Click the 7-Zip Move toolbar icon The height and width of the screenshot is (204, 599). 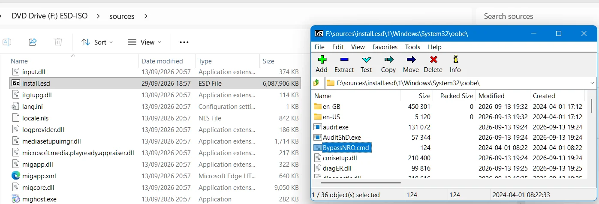[x=411, y=60]
